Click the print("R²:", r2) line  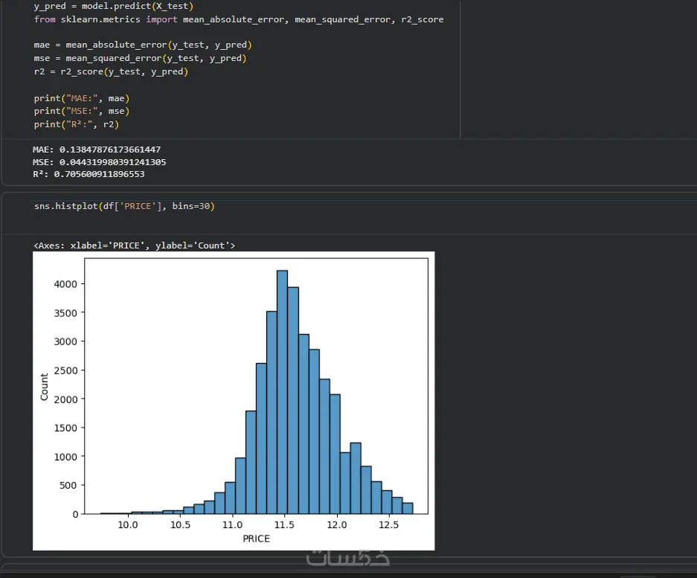77,124
